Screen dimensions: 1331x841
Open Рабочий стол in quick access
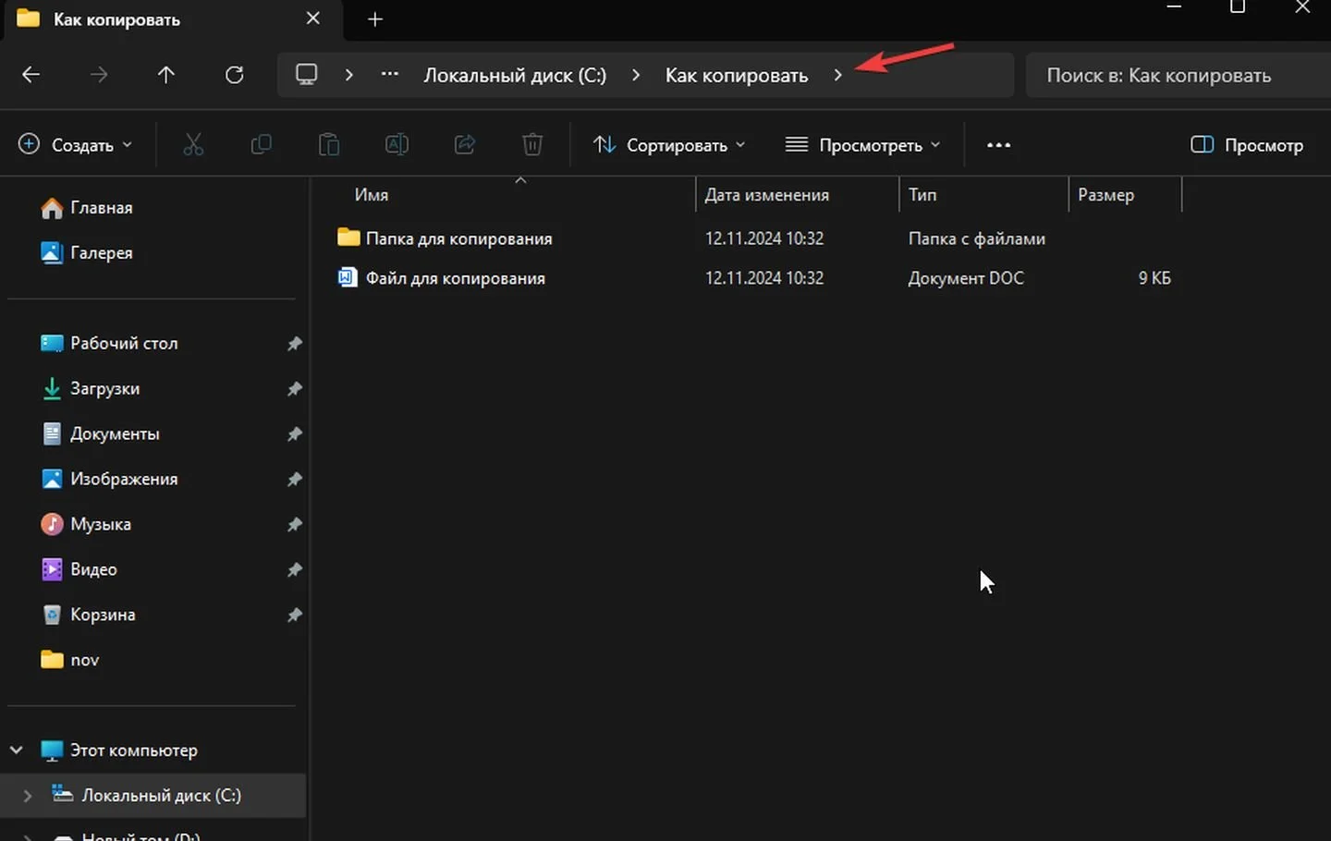[x=124, y=344]
